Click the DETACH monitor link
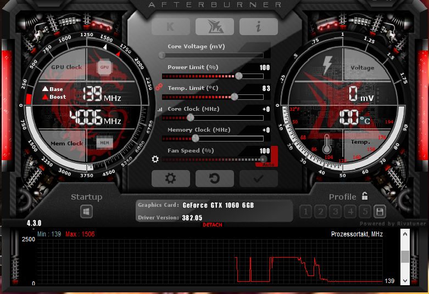The height and width of the screenshot is (294, 429). tap(213, 224)
